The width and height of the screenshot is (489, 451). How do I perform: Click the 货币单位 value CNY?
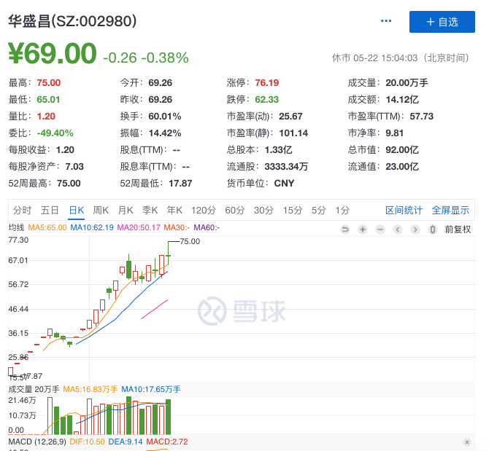click(x=284, y=184)
